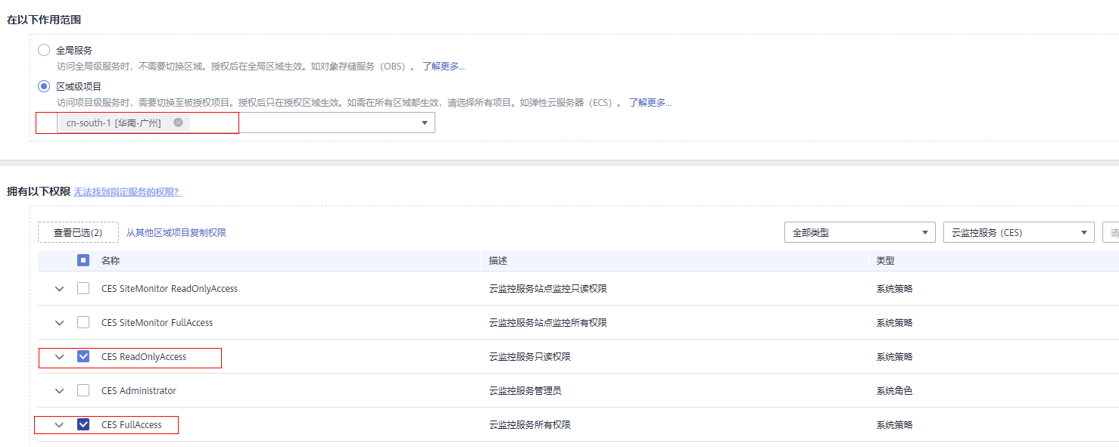Expand CES SiteMonitor ReadOnlyAccess row chevron

pyautogui.click(x=60, y=289)
